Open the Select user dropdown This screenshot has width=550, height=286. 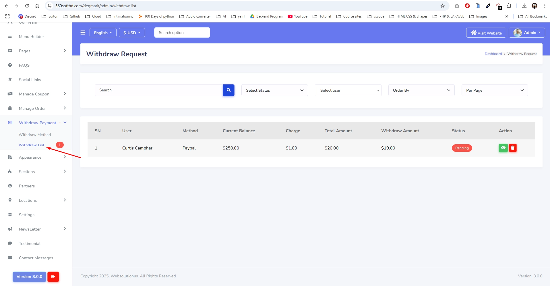348,90
